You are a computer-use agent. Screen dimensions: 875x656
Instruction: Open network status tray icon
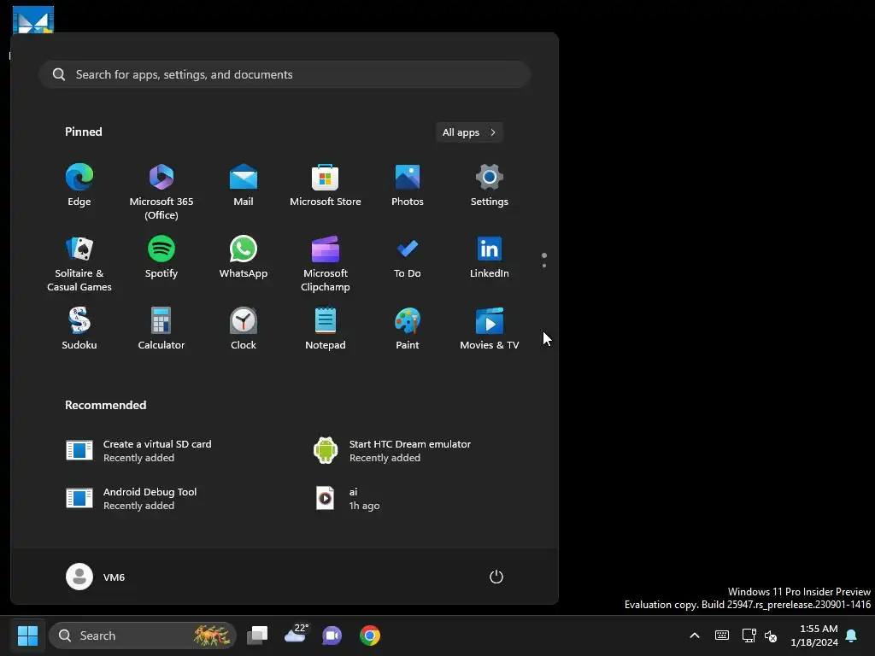[x=749, y=635]
